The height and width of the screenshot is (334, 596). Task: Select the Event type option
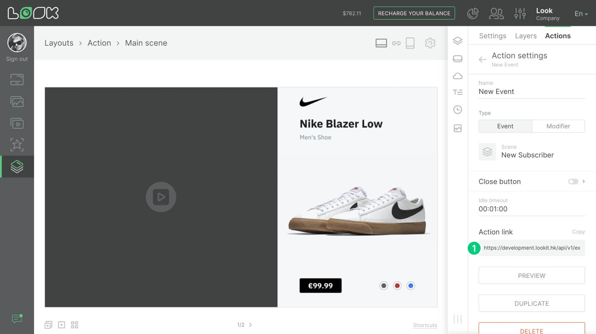point(505,126)
